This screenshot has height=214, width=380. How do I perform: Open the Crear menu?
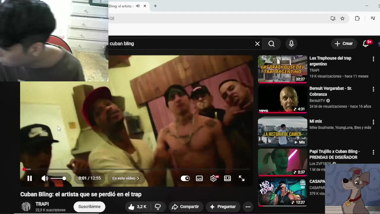(x=343, y=44)
